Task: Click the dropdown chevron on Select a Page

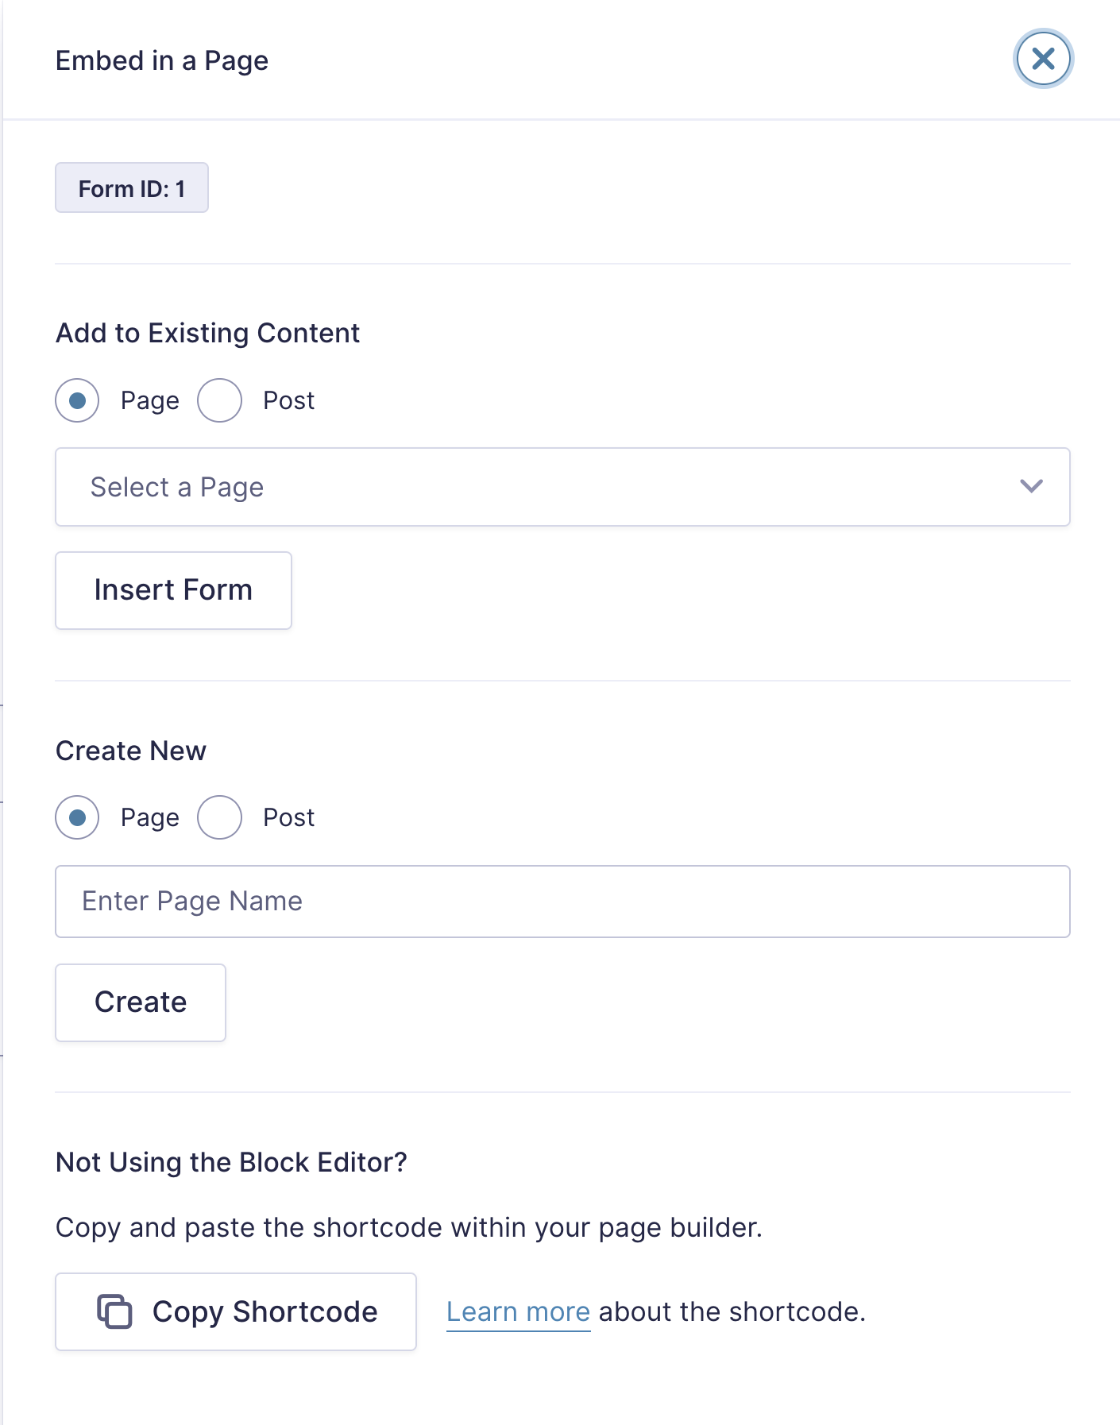Action: (1031, 487)
